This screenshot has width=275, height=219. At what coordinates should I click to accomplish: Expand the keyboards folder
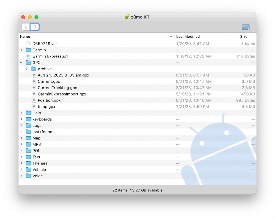[x=21, y=119]
